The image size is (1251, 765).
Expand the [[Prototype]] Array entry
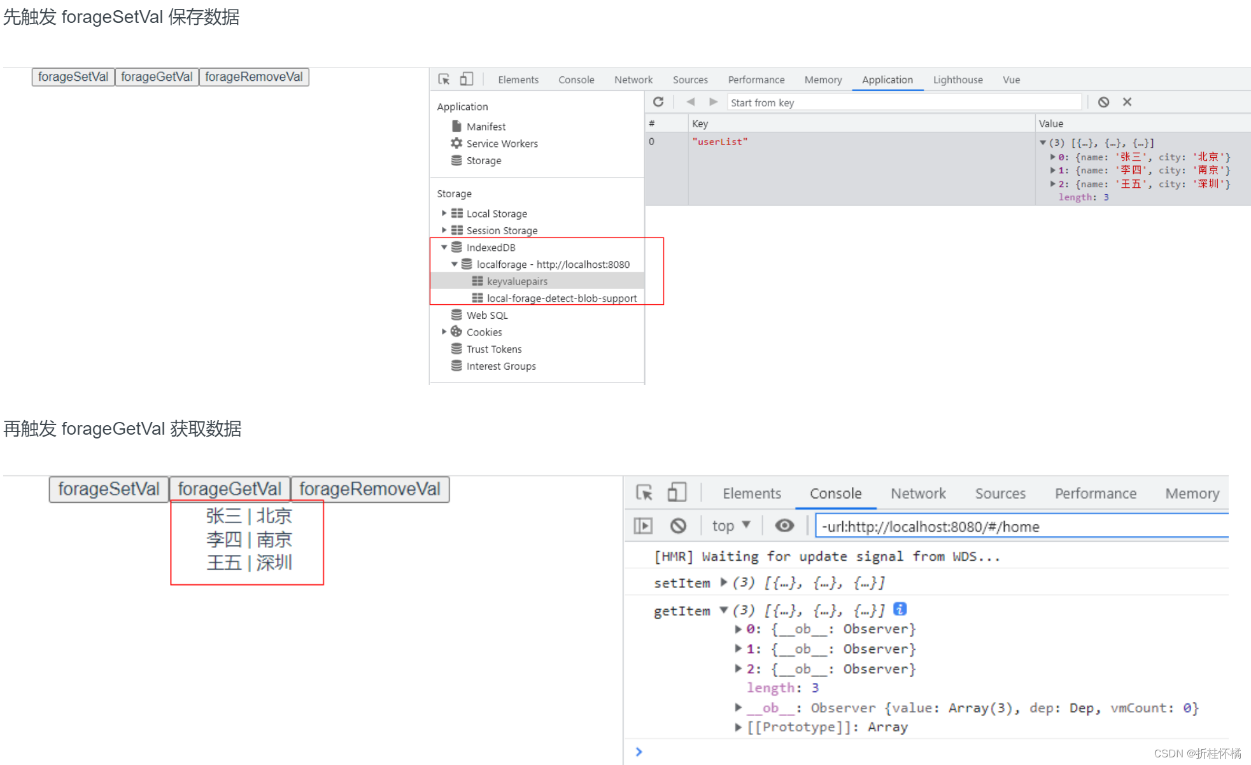click(x=738, y=727)
